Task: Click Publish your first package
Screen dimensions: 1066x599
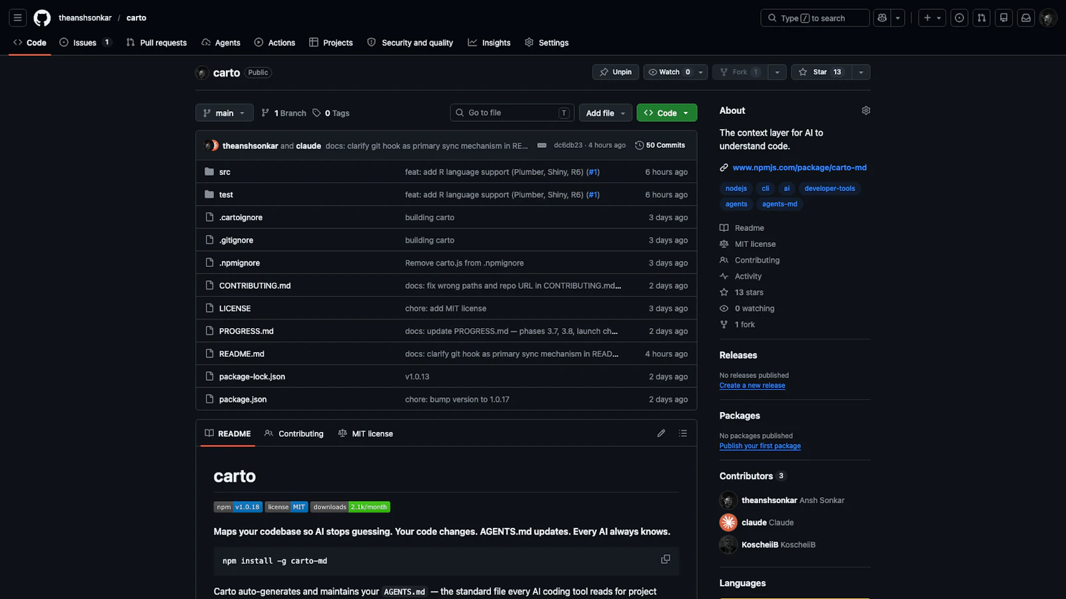Action: (x=760, y=446)
